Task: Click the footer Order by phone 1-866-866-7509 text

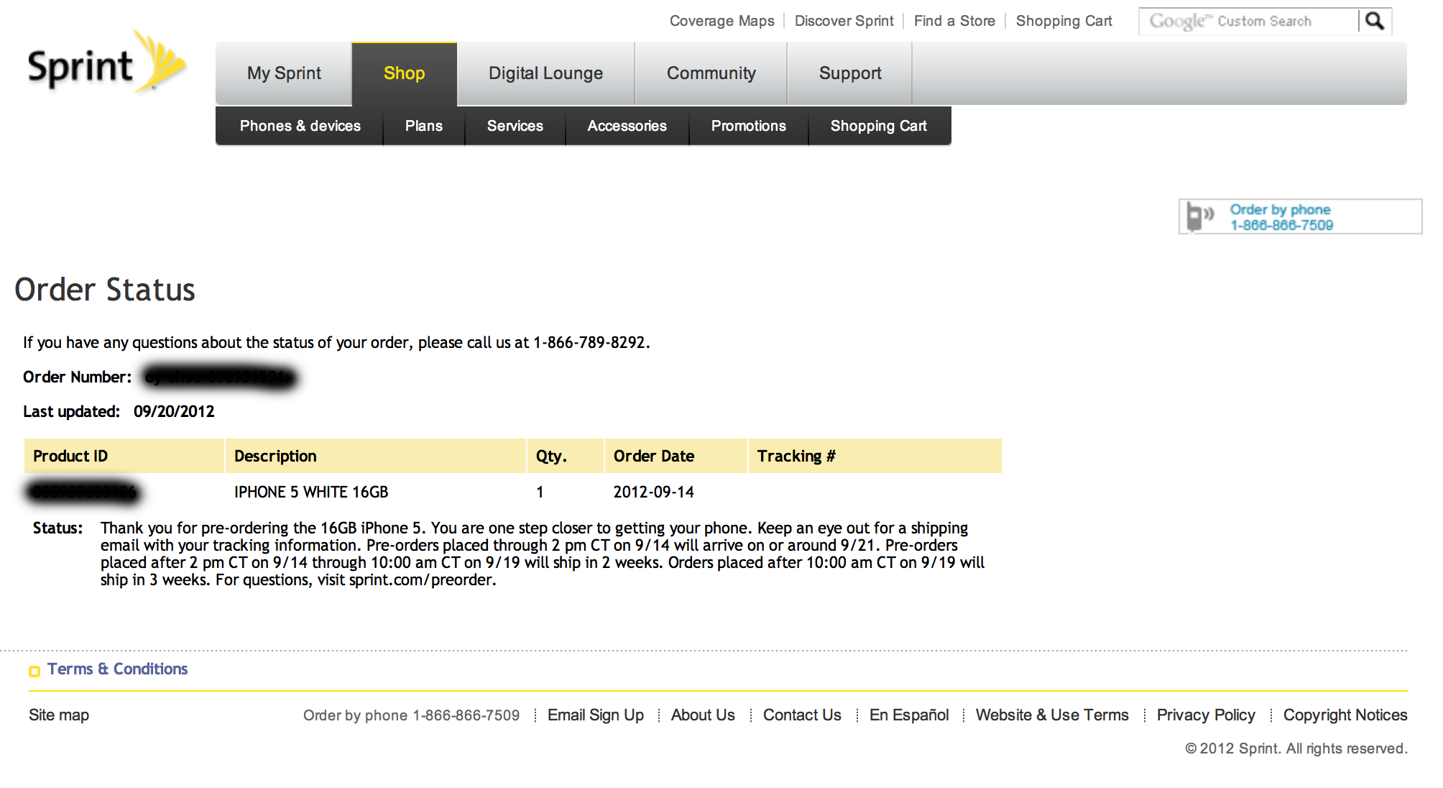Action: pos(411,715)
